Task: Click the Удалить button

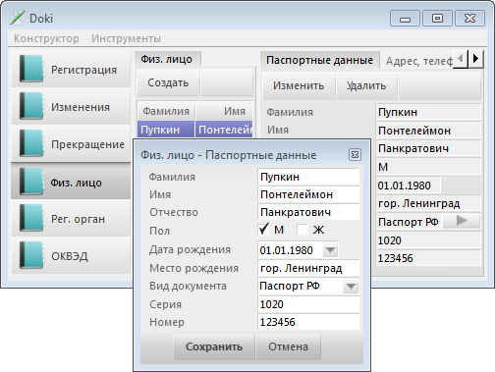Action: (366, 85)
